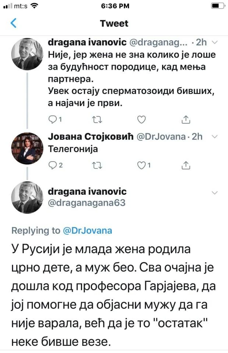Tap the share icon on dragana's tweet
228x353 pixels.
tap(186, 119)
